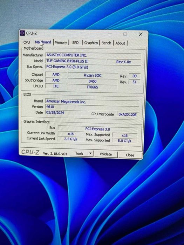Click the chipset Rev. 00 value

pyautogui.click(x=135, y=76)
